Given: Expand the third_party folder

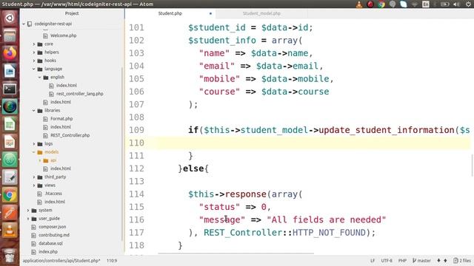Looking at the screenshot, I should tap(34, 177).
